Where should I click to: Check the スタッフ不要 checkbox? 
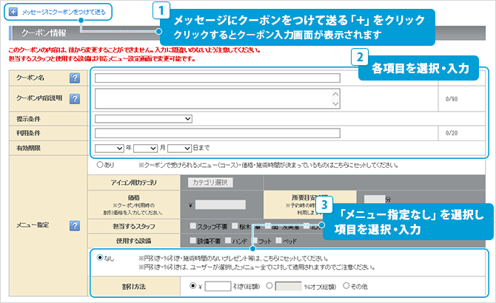[x=193, y=227]
